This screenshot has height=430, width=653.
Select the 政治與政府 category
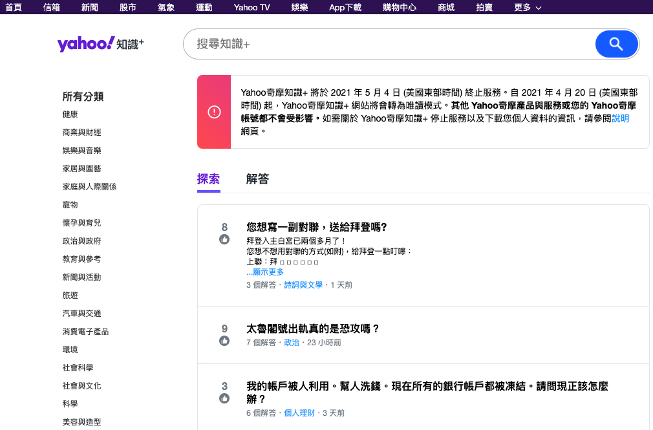tap(81, 241)
